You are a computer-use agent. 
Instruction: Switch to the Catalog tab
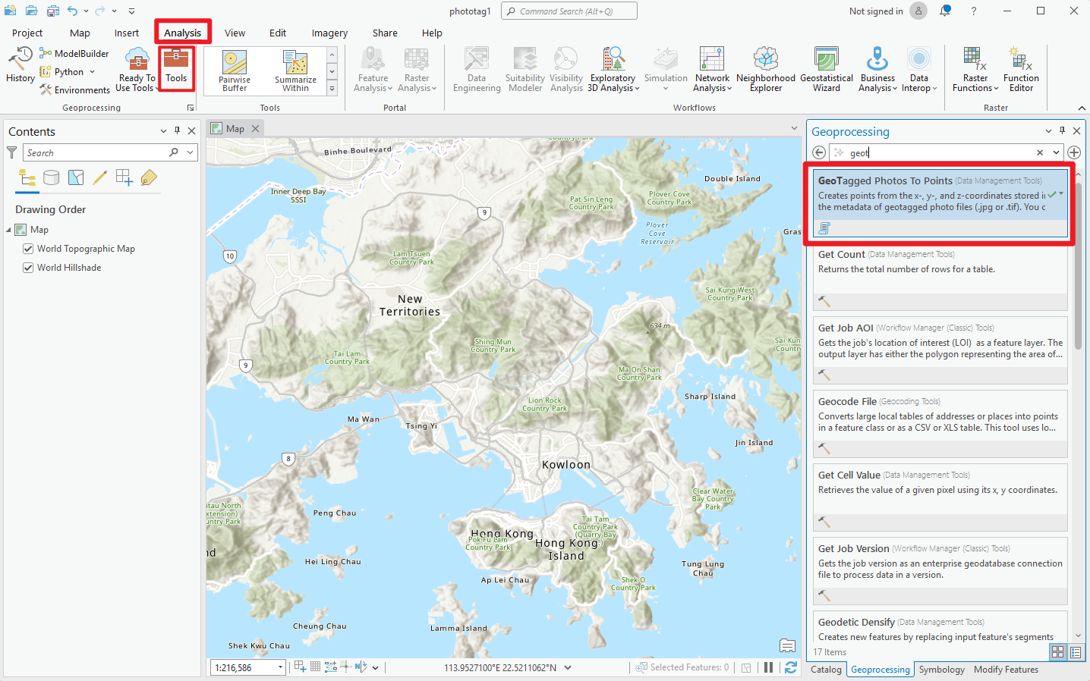[x=825, y=670]
